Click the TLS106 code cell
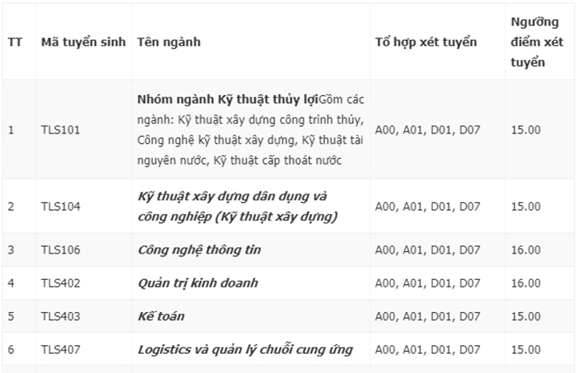This screenshot has width=576, height=373. pyautogui.click(x=60, y=250)
